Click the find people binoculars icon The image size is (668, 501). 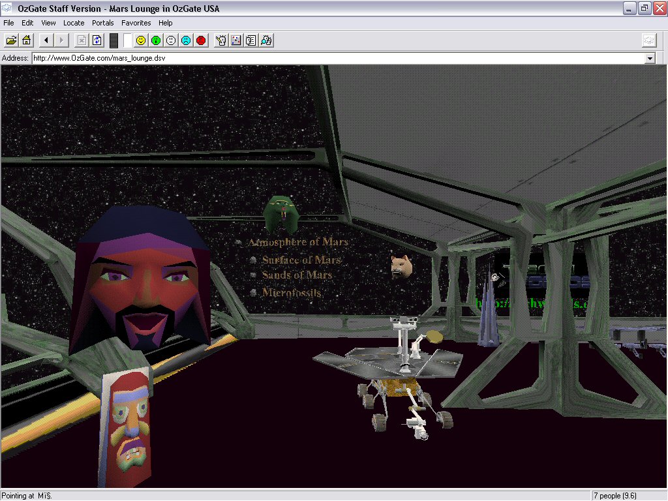[266, 40]
